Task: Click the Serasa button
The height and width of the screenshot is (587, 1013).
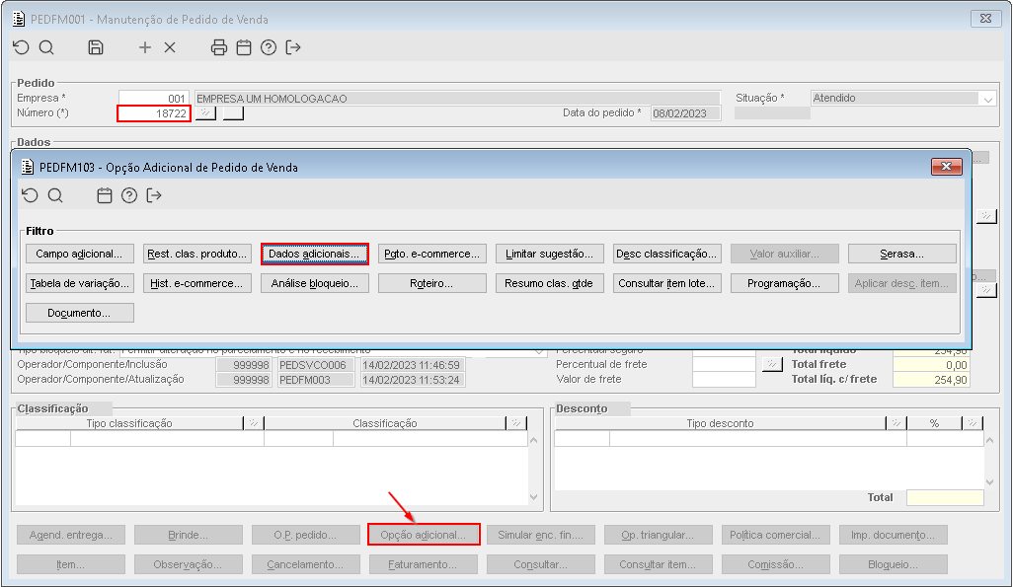Action: (x=902, y=254)
